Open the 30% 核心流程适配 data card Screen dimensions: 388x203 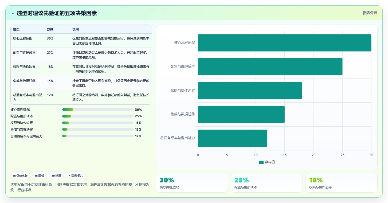(192, 183)
